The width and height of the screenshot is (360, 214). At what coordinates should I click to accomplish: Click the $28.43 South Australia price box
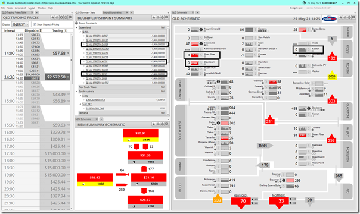coord(95,177)
